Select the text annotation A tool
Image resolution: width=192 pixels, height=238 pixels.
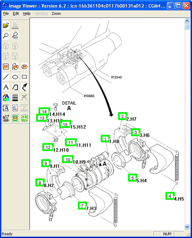click(6, 87)
